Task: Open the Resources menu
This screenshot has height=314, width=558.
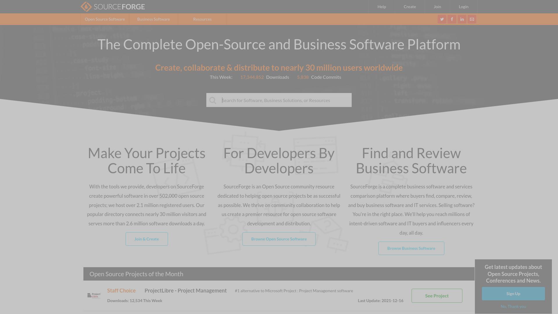Action: pyautogui.click(x=202, y=19)
